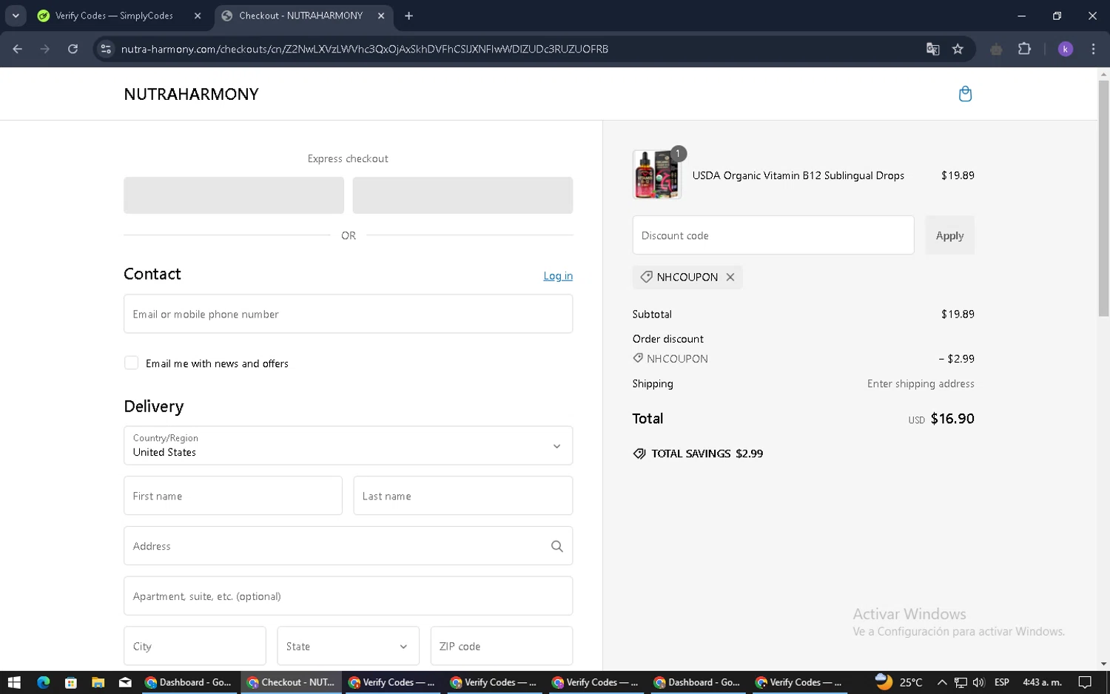
Task: Click the second express checkout button
Action: [462, 195]
